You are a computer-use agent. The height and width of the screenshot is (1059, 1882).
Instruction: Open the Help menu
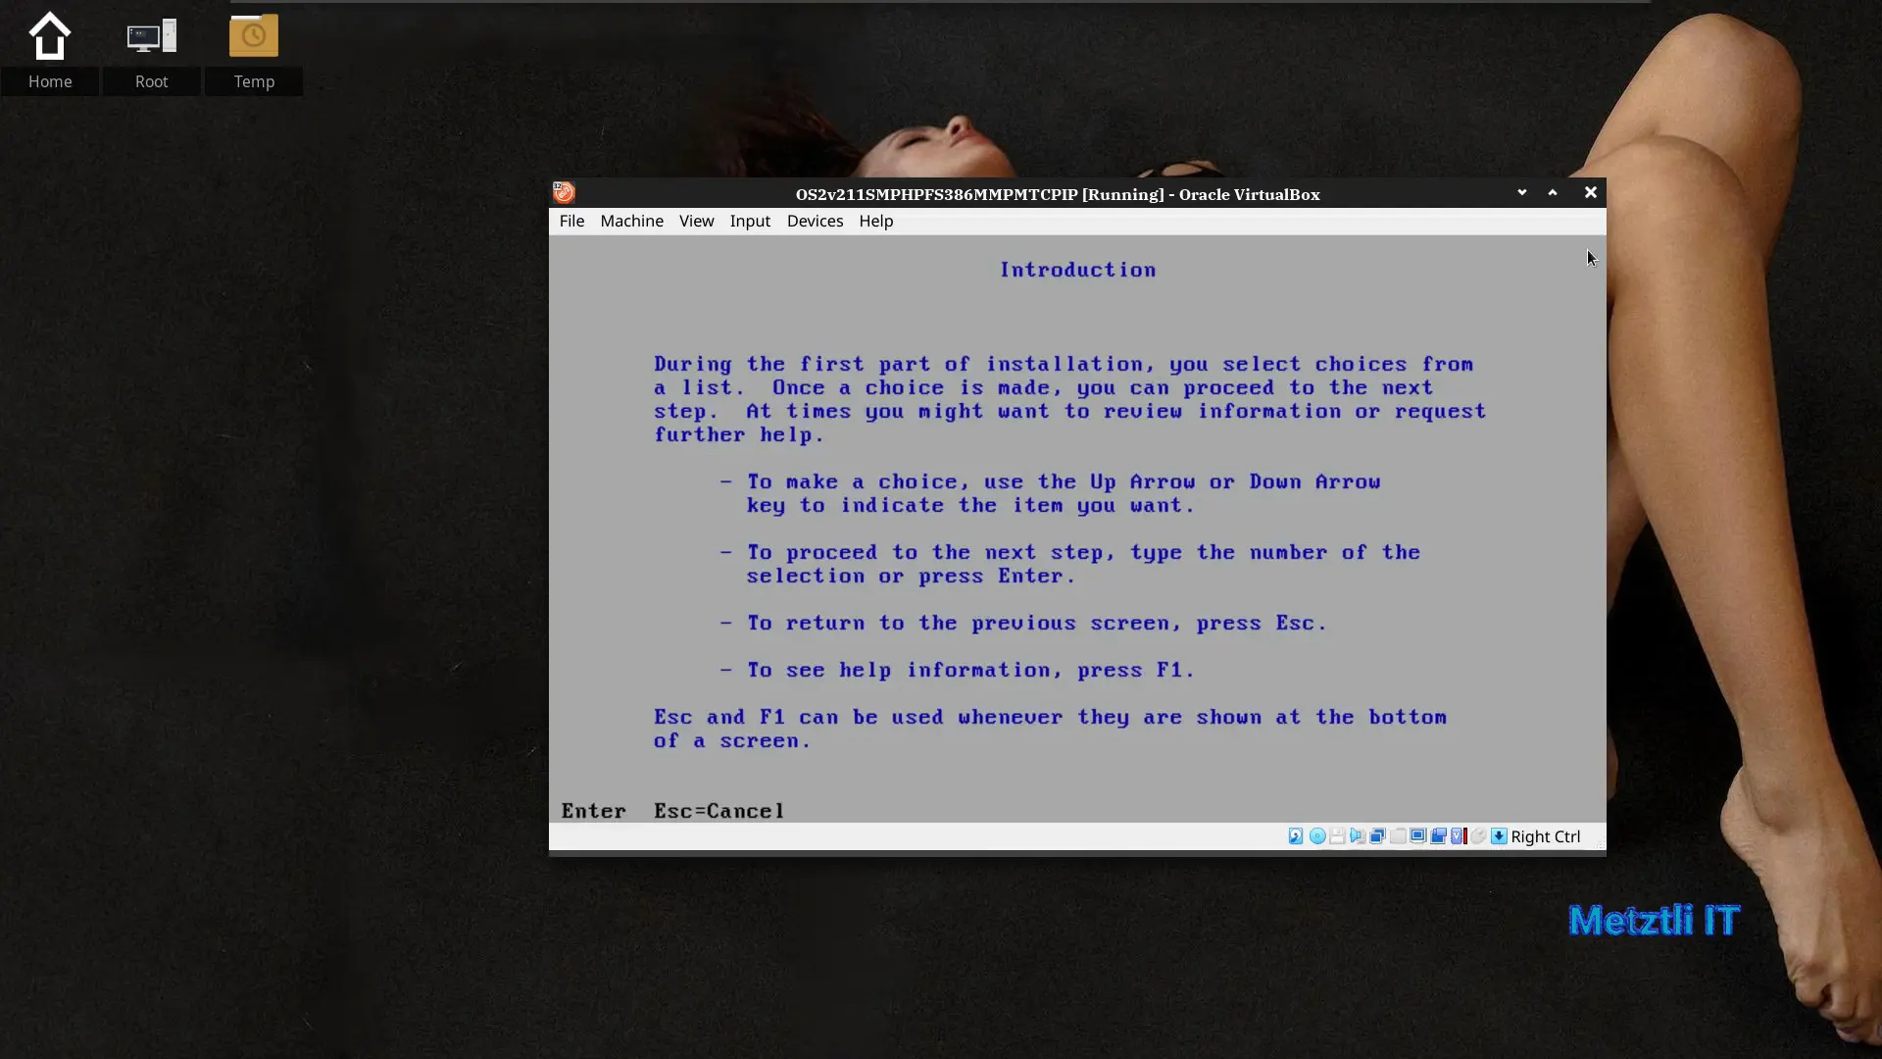point(875,221)
